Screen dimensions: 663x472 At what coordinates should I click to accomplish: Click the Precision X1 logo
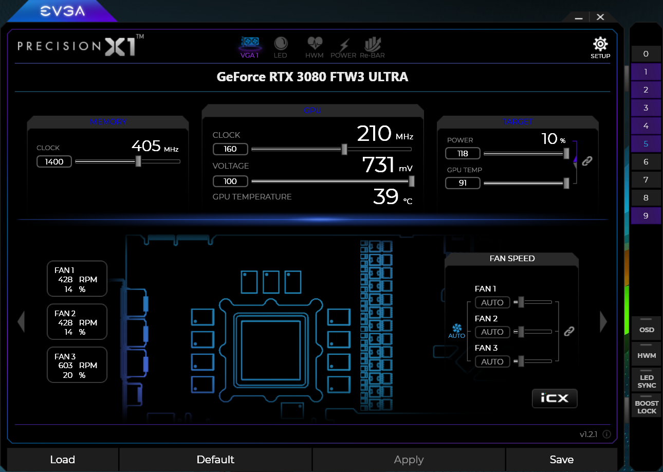(81, 45)
